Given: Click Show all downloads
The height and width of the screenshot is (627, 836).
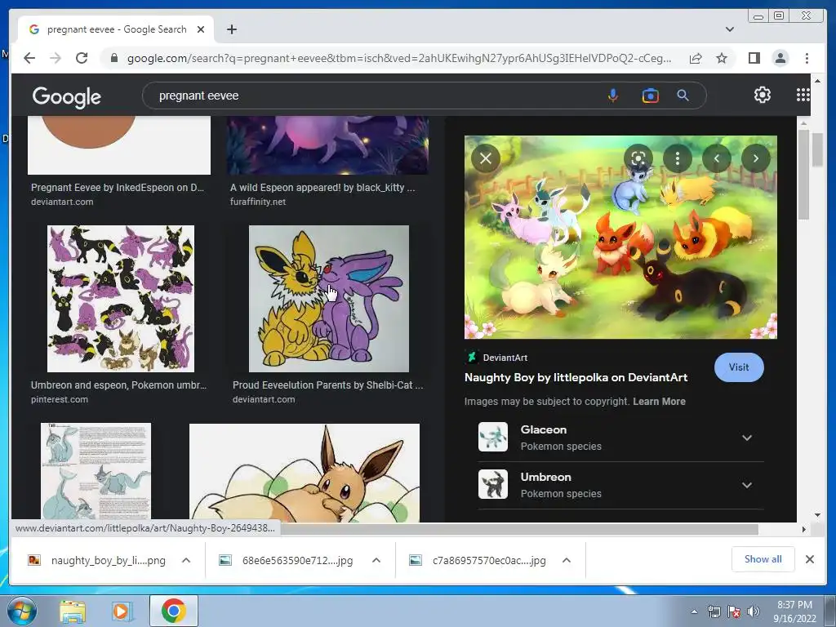Looking at the screenshot, I should pos(763,559).
